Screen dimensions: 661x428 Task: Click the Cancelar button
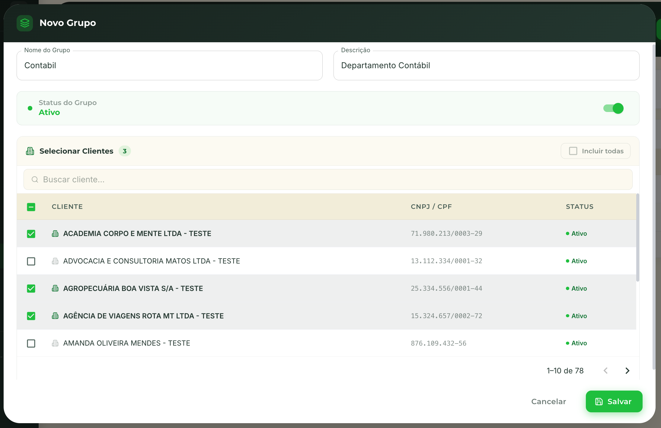click(x=548, y=401)
